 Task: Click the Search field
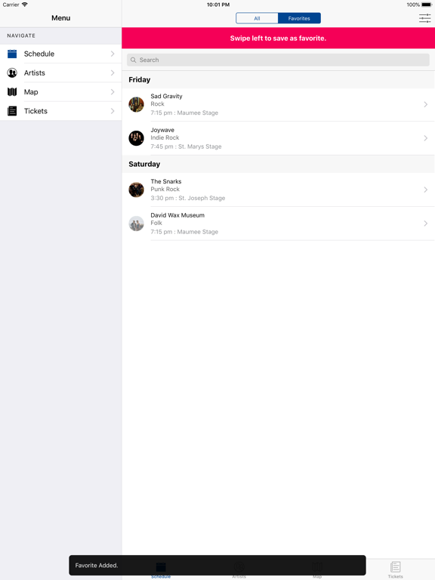278,60
